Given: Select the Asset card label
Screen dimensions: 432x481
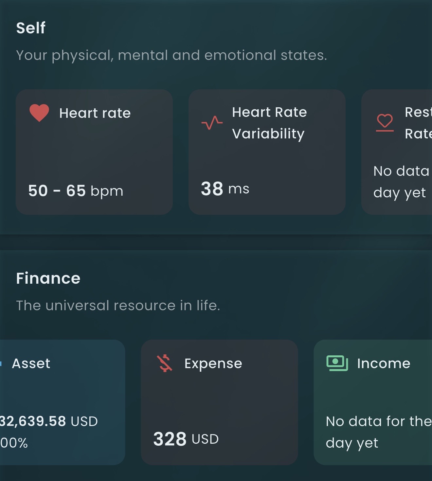Looking at the screenshot, I should [x=31, y=363].
